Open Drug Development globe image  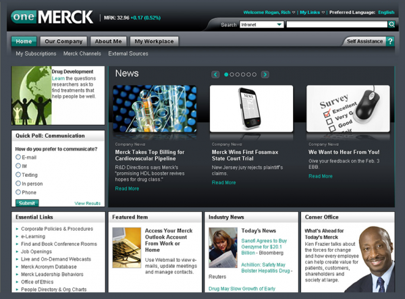pos(32,96)
